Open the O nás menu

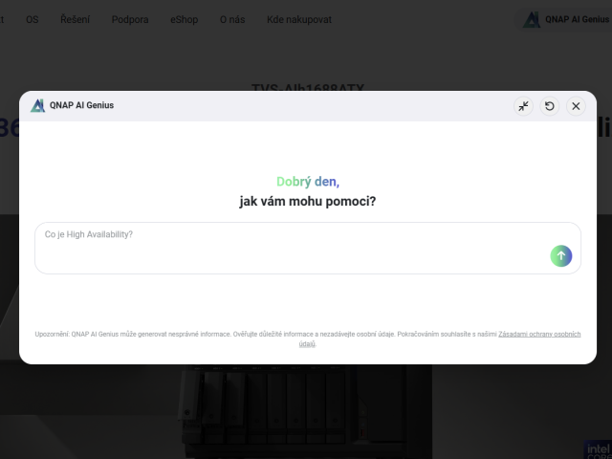coord(232,19)
